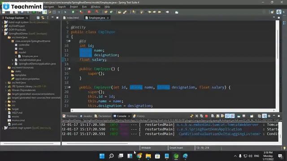Click the red Terminate button in the Console toolbar
287x161 pixels.
[206, 116]
